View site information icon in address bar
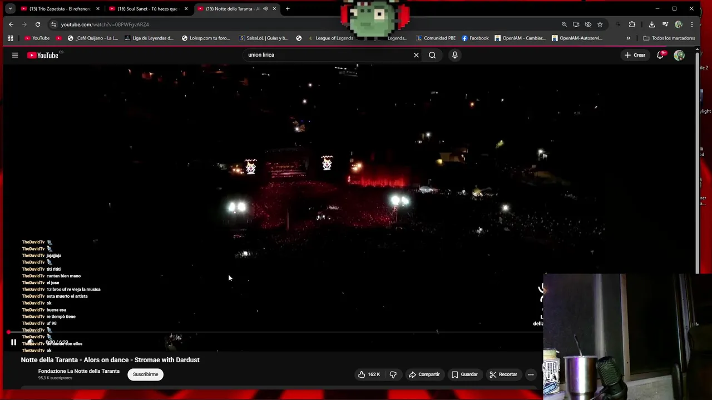 (x=53, y=24)
